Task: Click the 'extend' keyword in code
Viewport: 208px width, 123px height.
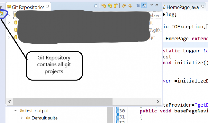Action: click(200, 39)
